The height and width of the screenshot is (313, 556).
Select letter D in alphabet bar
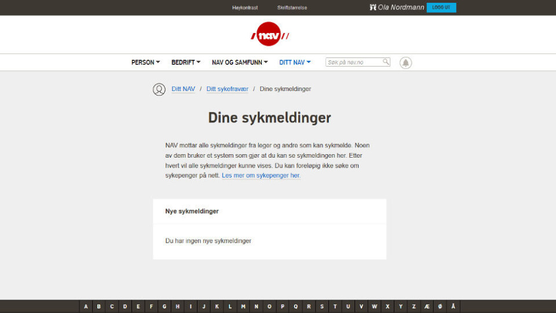[125, 306]
